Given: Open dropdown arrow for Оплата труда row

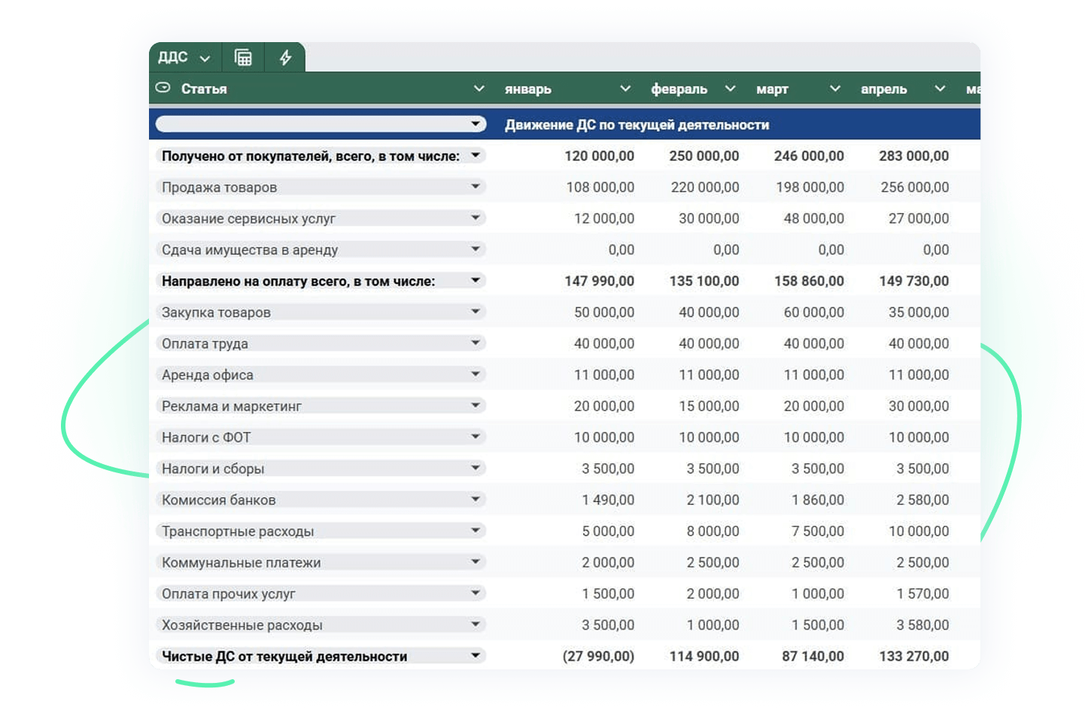Looking at the screenshot, I should click(x=476, y=343).
